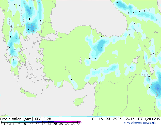Click the "Precipitation [mm]" label
The width and height of the screenshot is (161, 125).
pos(17,119)
